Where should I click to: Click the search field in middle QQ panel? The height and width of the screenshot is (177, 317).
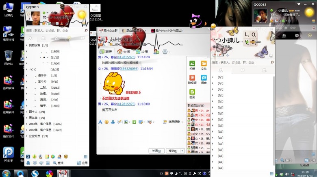tap(241, 62)
